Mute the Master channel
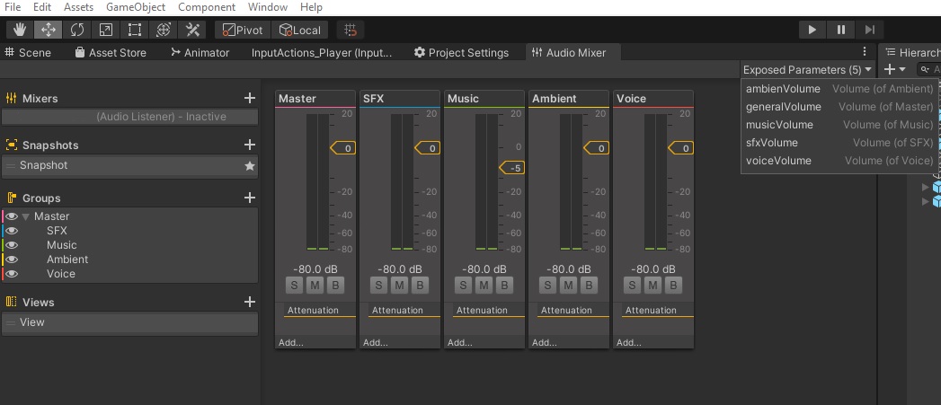The image size is (941, 405). click(315, 285)
